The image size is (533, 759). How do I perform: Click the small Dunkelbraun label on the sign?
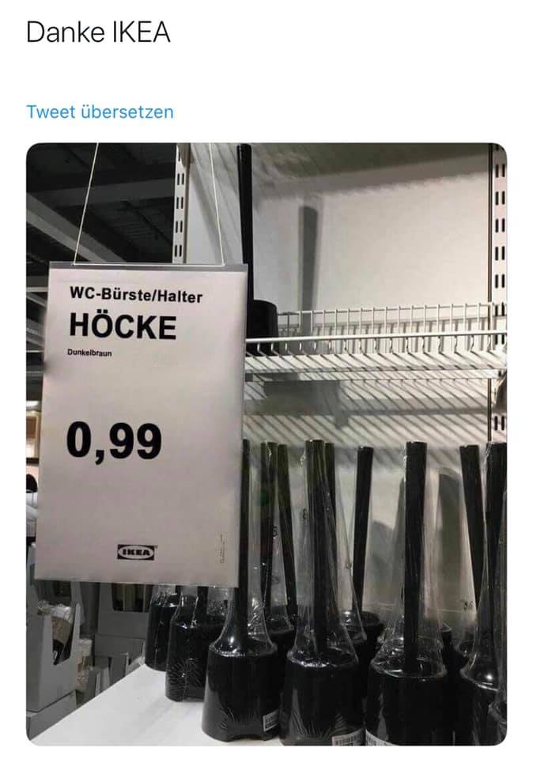tap(89, 353)
